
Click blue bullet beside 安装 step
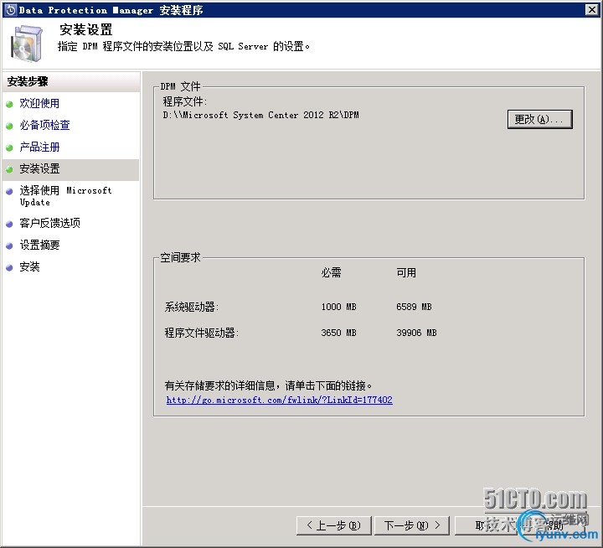tap(9, 268)
